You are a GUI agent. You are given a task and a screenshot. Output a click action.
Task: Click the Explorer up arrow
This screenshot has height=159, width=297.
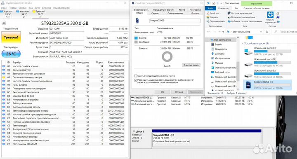[223, 32]
